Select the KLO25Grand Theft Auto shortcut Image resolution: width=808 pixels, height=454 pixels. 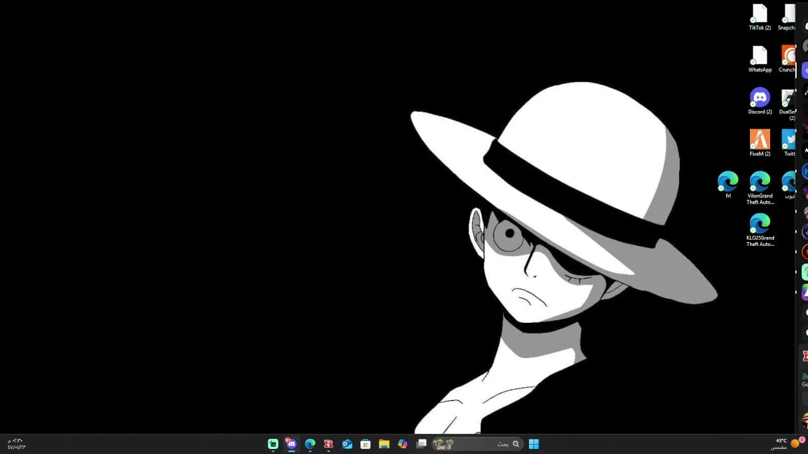coord(760,231)
